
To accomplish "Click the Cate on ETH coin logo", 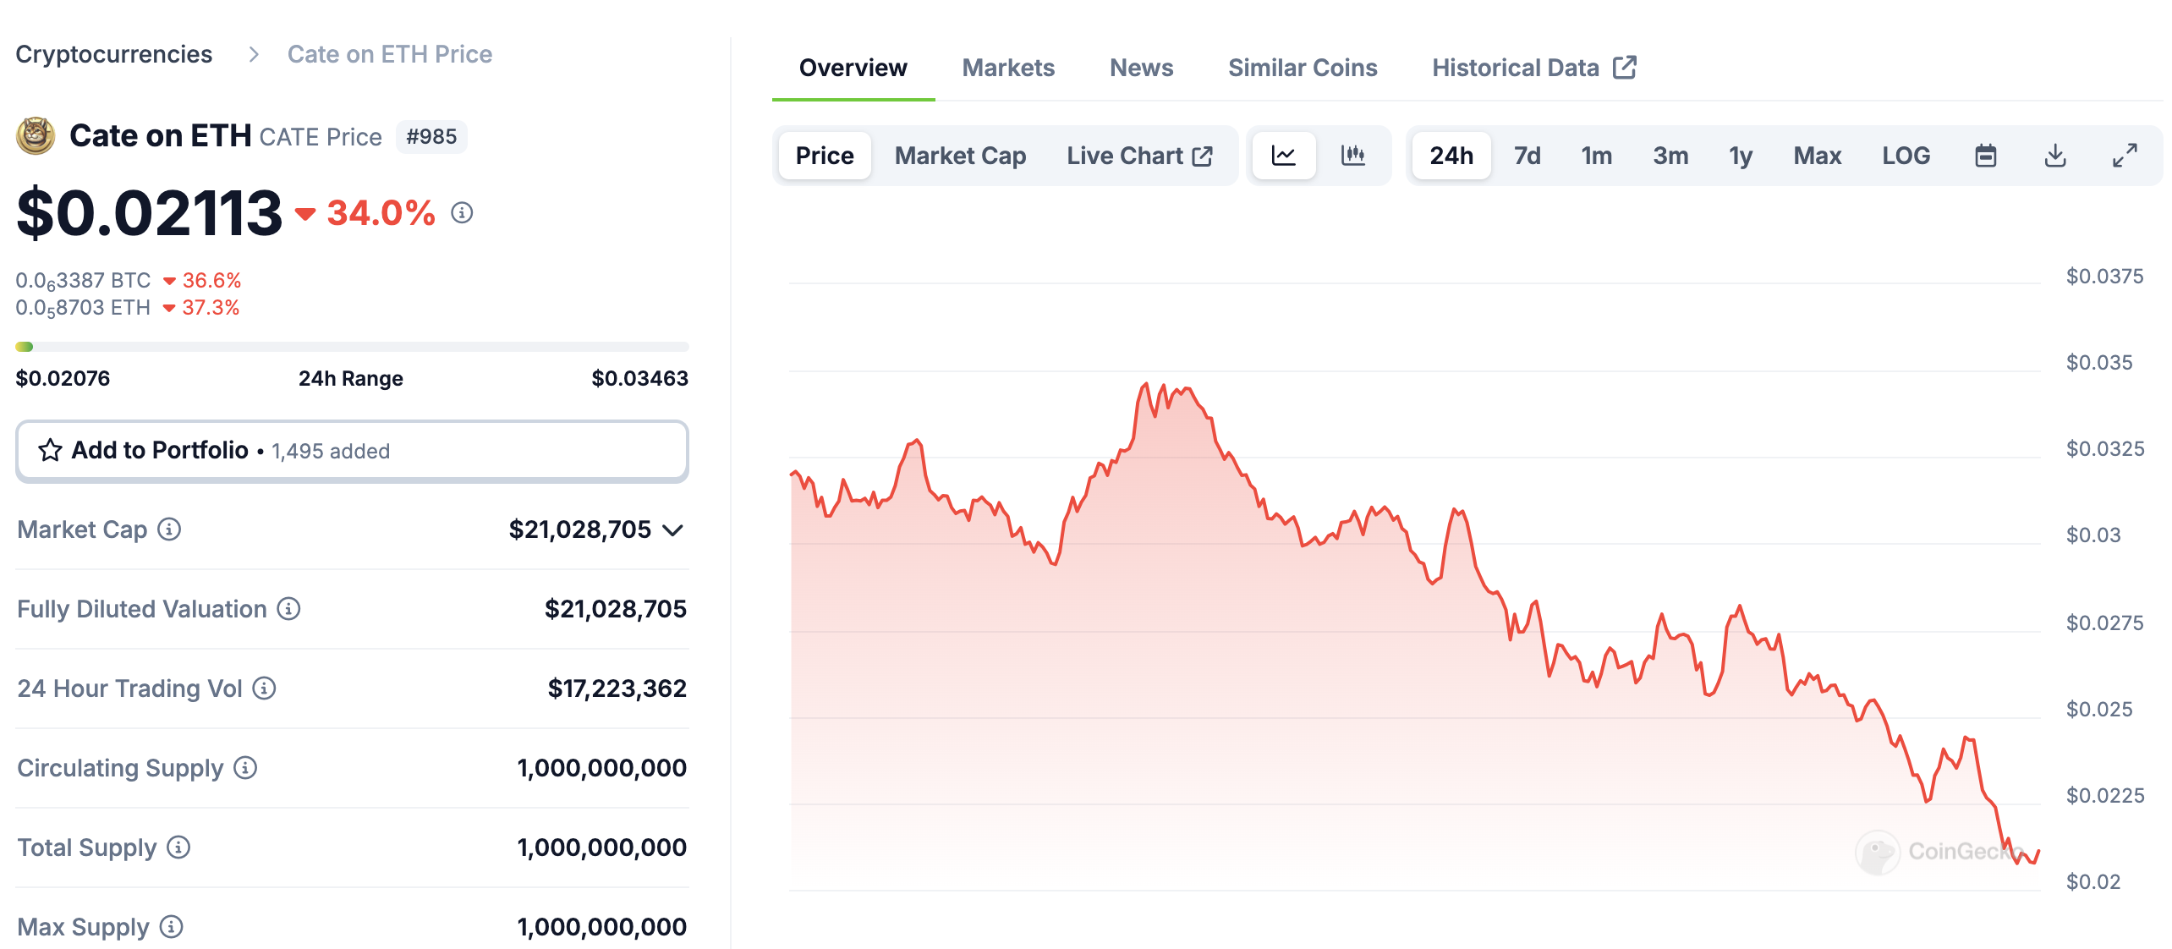I will 36,136.
